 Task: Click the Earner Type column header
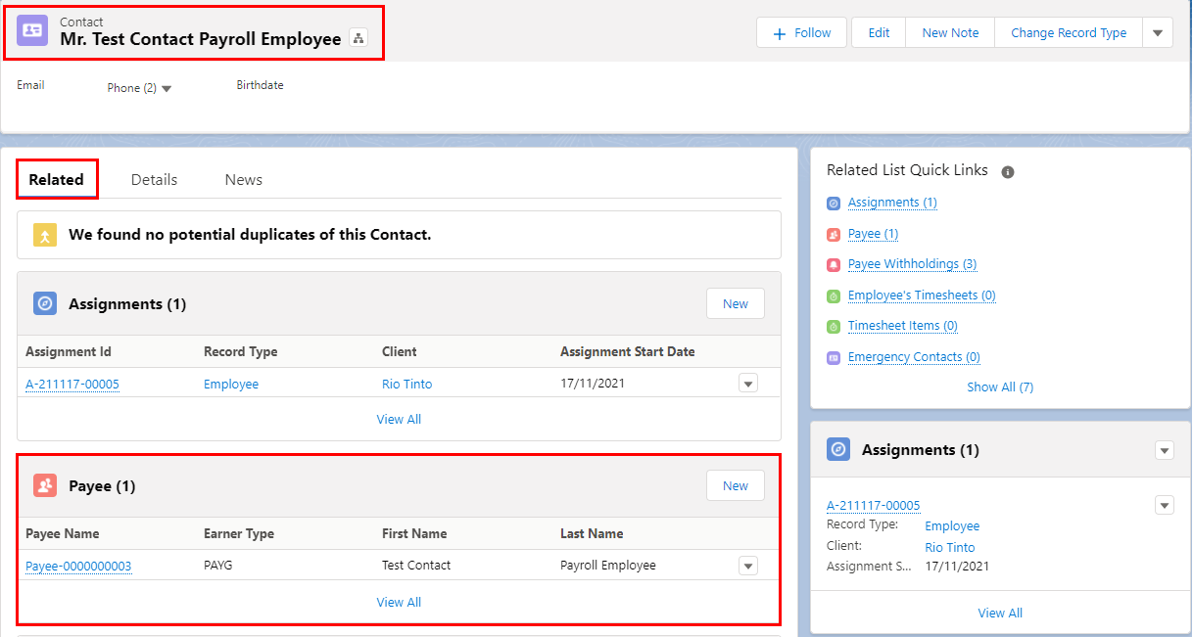(x=239, y=533)
